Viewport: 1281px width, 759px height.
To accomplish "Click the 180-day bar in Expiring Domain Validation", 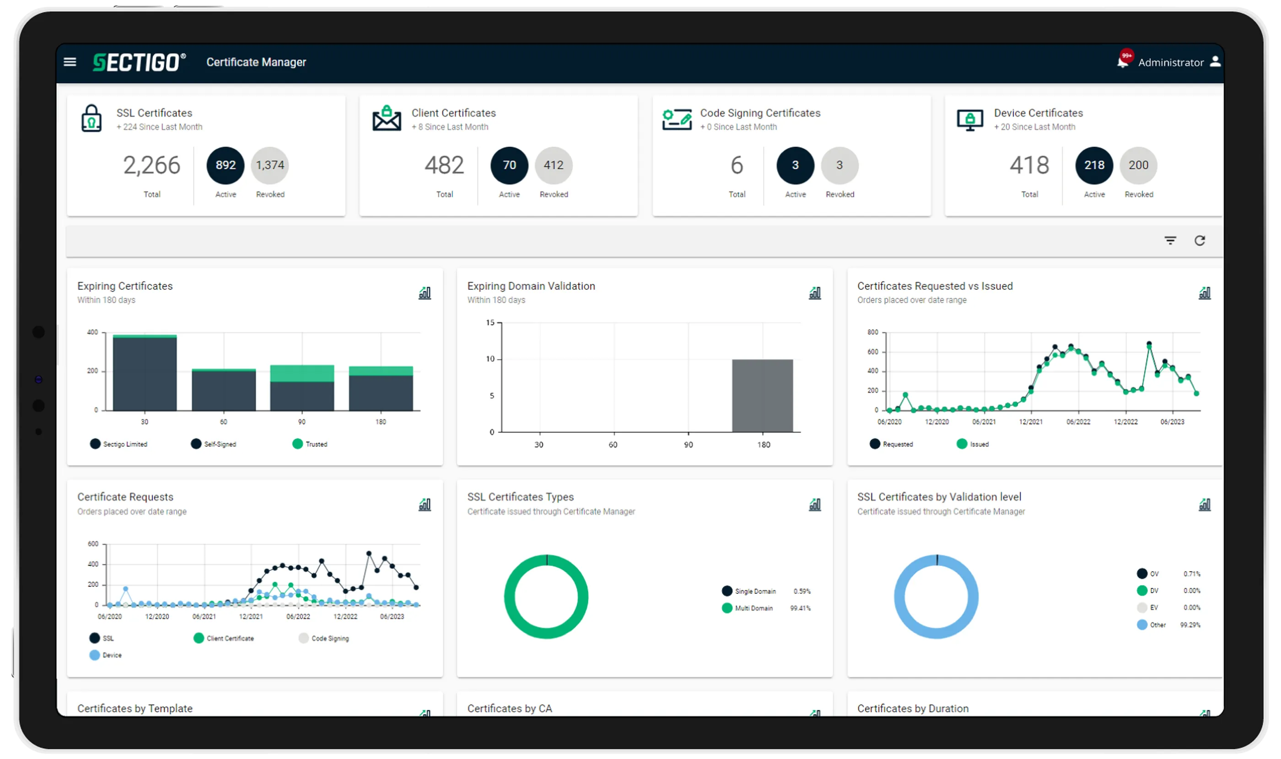I will pyautogui.click(x=762, y=396).
